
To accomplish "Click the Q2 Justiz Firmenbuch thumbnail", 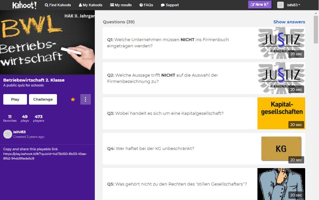I will point(281,78).
